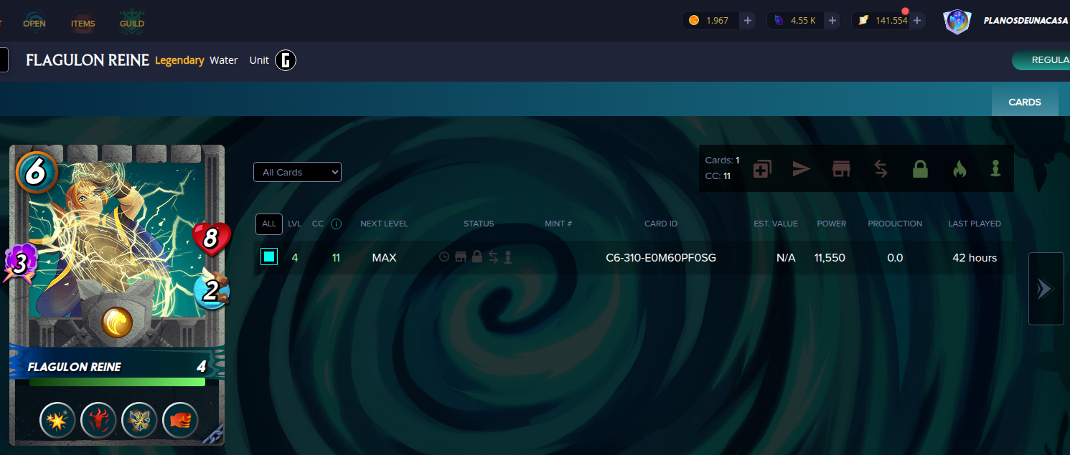Add more DEC with plus button
Viewport: 1070px width, 455px height.
[x=832, y=20]
